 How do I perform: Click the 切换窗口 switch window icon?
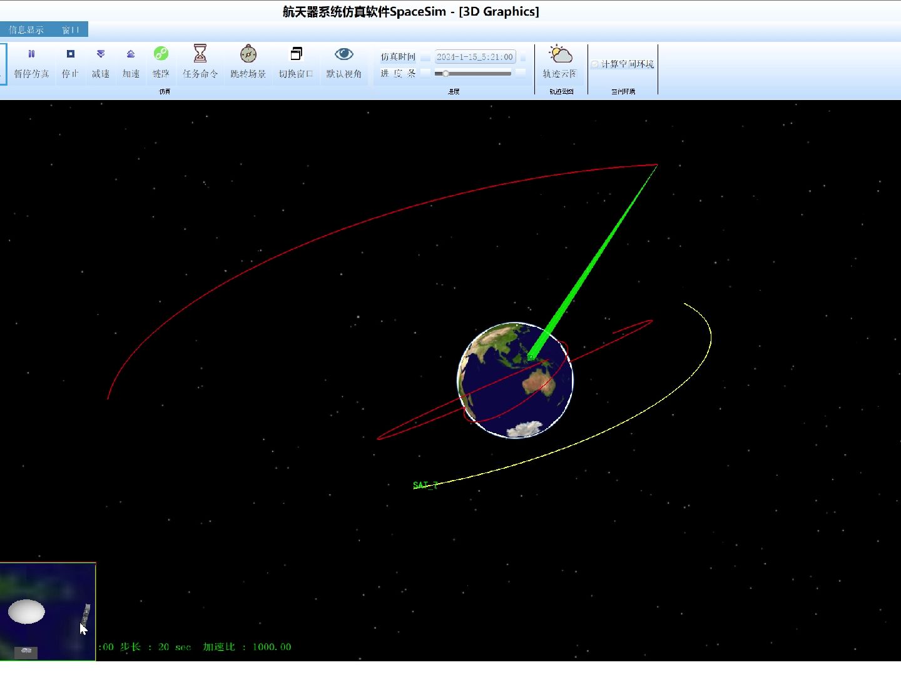[x=296, y=62]
